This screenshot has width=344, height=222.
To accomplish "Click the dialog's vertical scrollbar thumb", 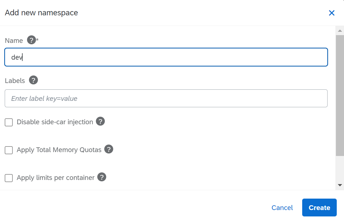I will (340, 95).
